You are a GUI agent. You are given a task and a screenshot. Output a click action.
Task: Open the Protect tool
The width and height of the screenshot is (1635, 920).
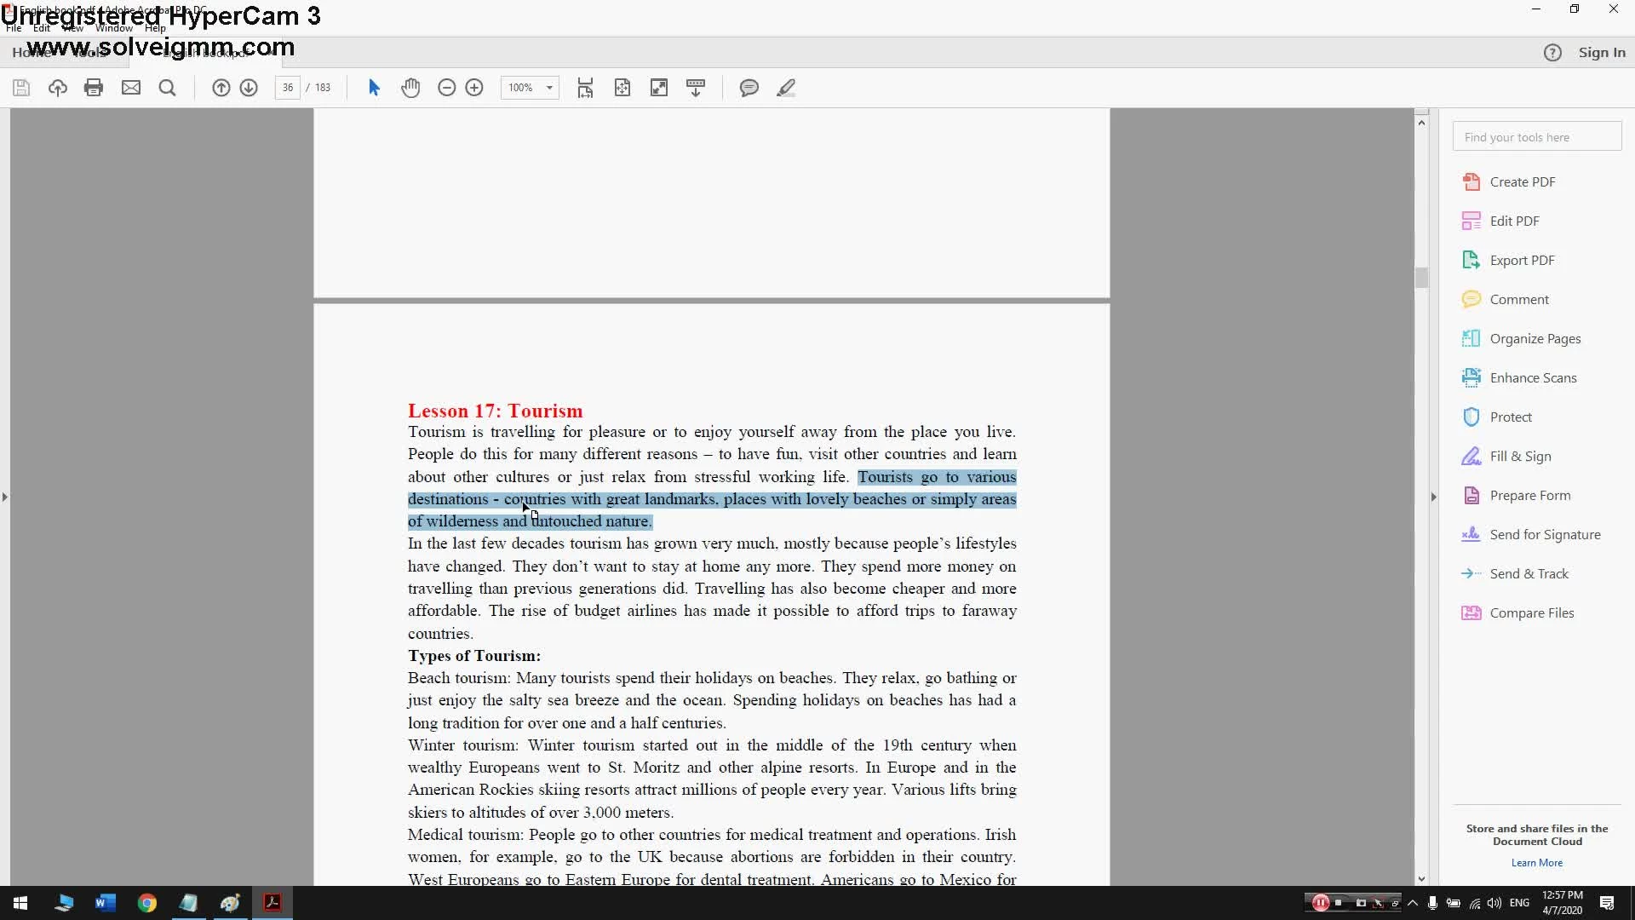pyautogui.click(x=1497, y=417)
